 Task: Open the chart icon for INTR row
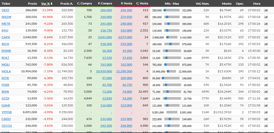266,78
